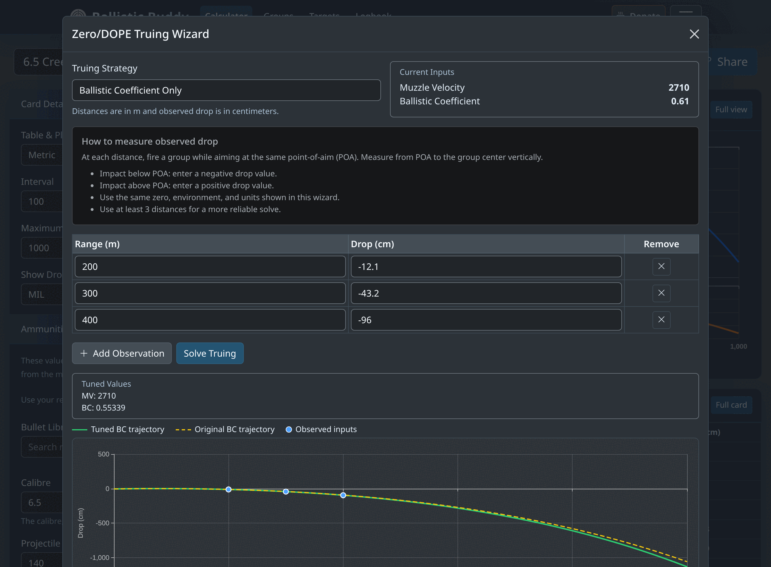Toggle Observed inputs legend entry
This screenshot has height=567, width=771.
click(x=321, y=430)
